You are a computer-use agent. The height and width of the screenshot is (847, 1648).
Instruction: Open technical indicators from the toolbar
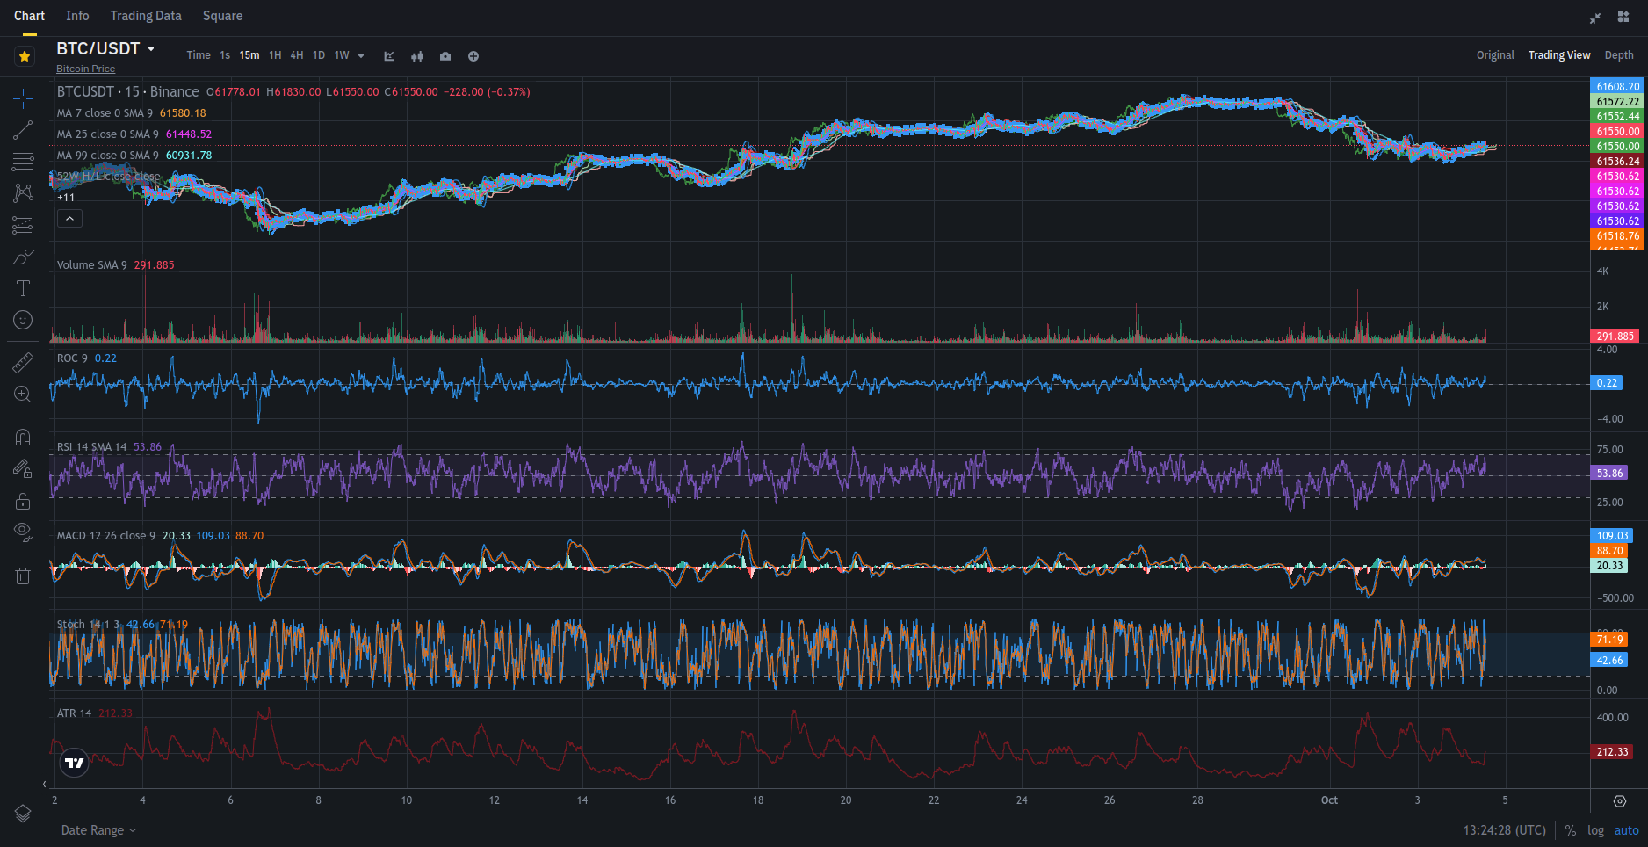[x=389, y=56]
